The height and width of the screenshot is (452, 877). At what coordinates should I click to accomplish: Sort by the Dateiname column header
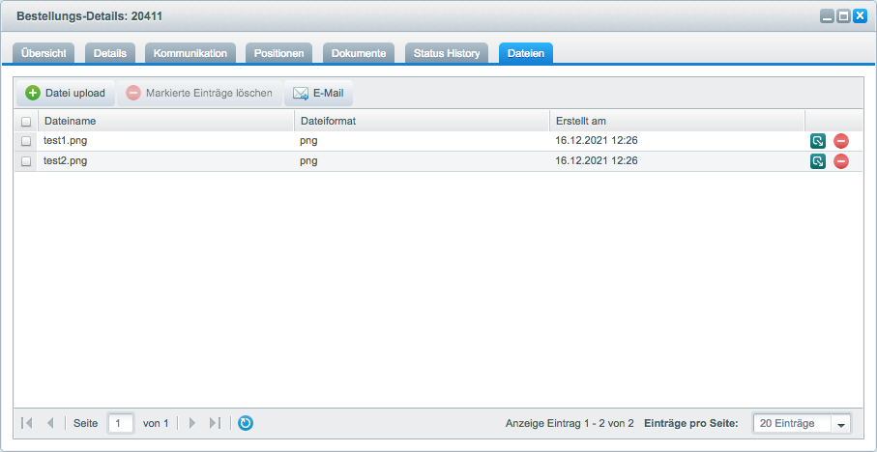coord(164,121)
